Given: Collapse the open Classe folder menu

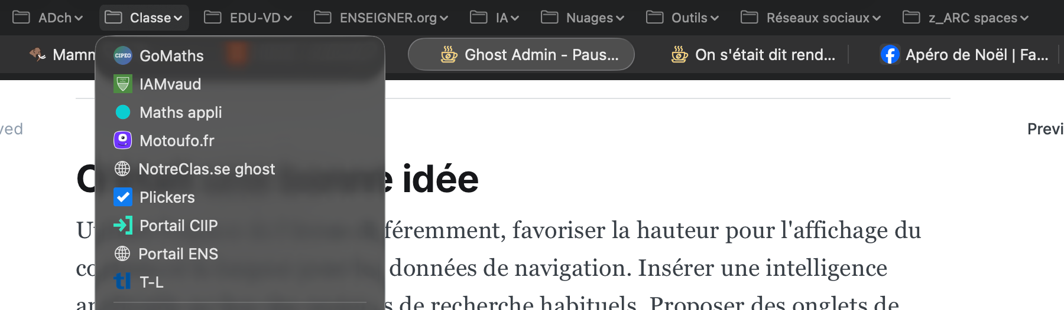Looking at the screenshot, I should coord(144,18).
